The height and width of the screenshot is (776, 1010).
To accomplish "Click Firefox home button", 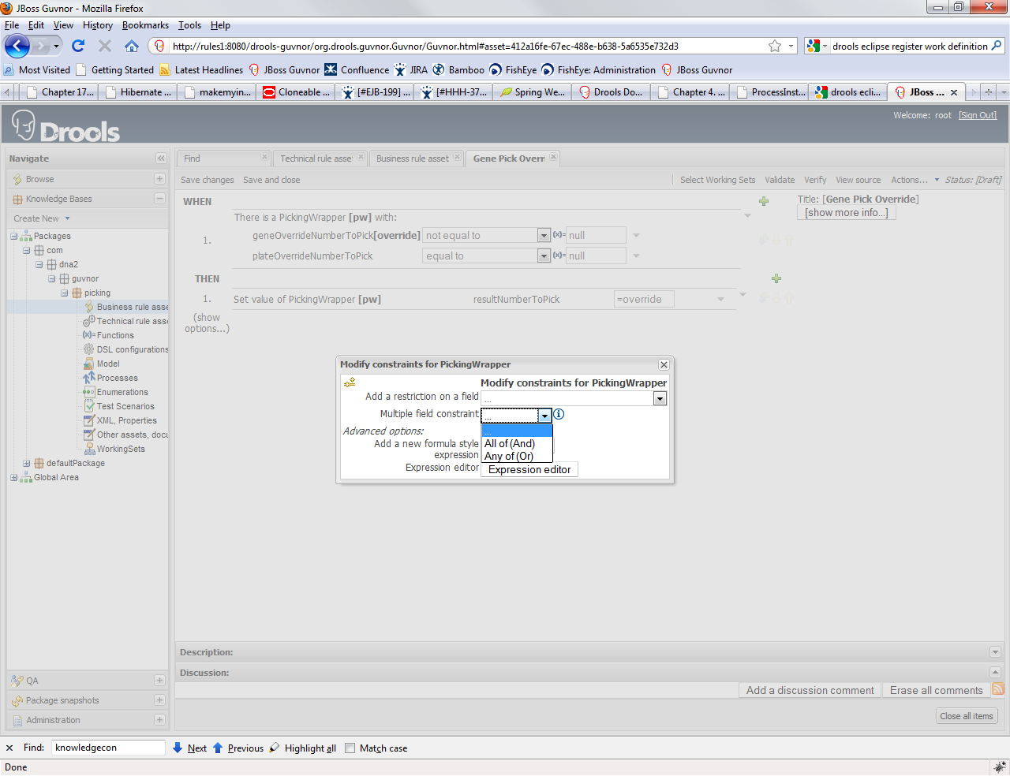I will (x=132, y=46).
